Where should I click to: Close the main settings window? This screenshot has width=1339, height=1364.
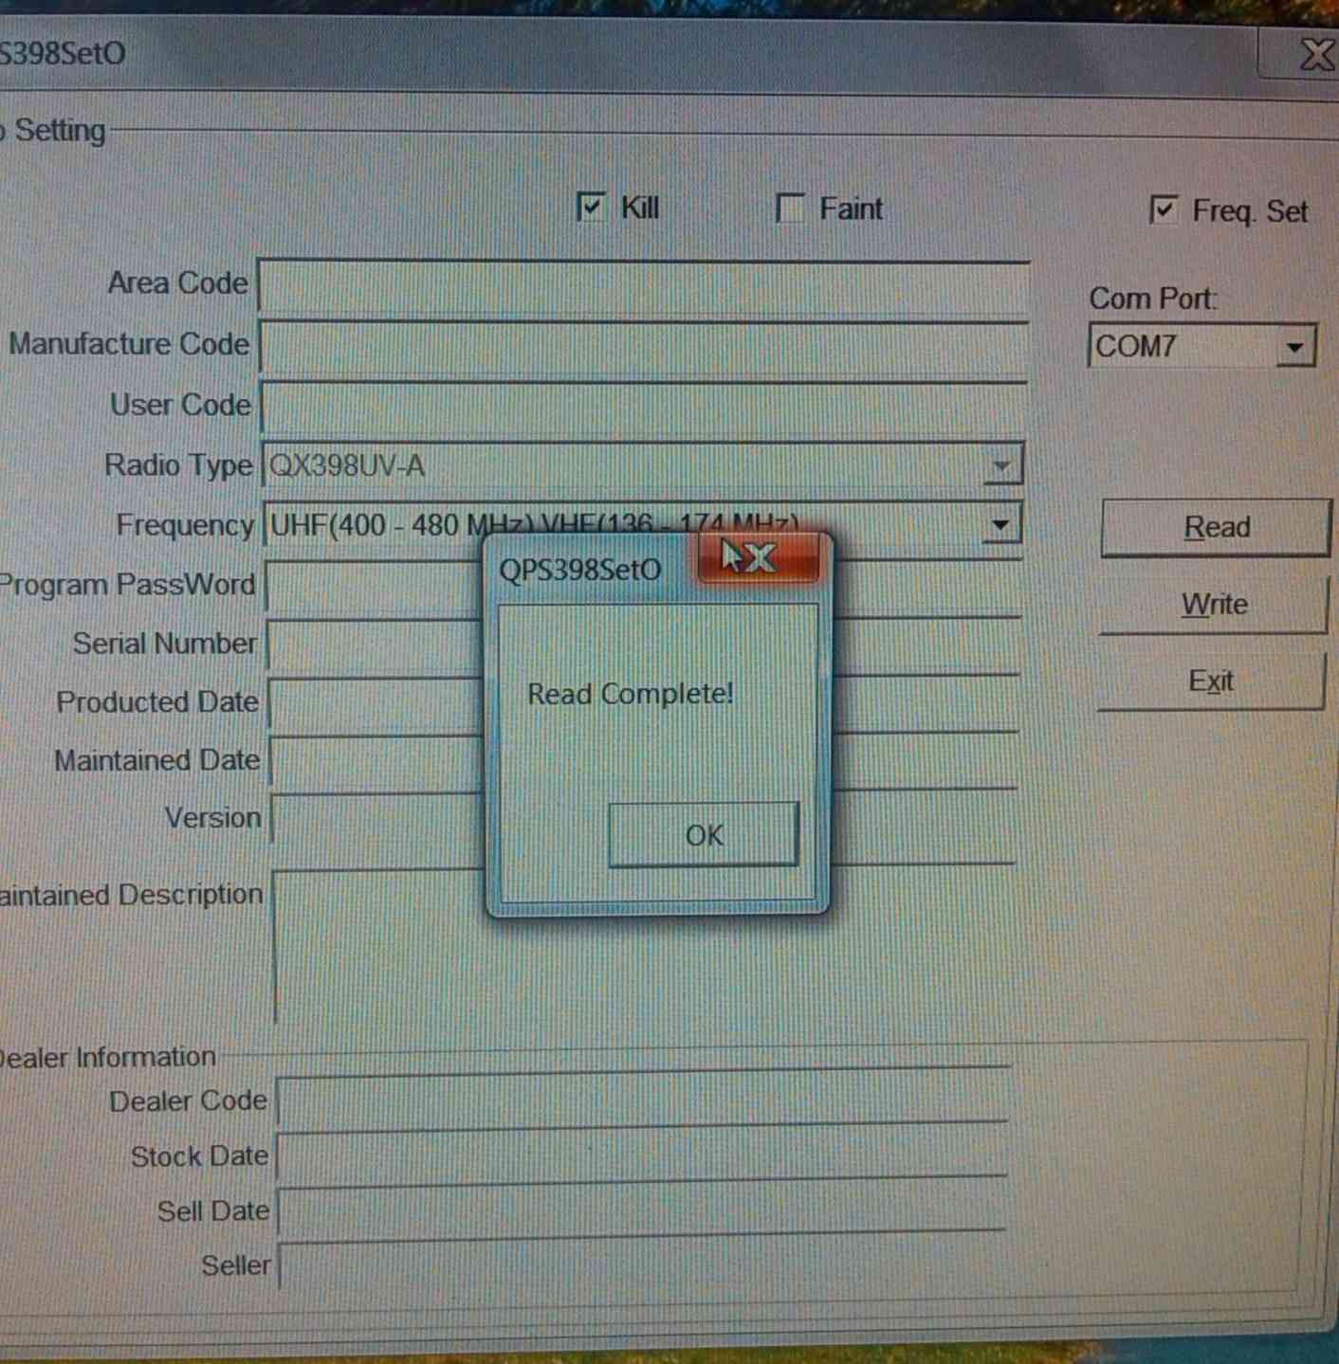[x=1313, y=54]
